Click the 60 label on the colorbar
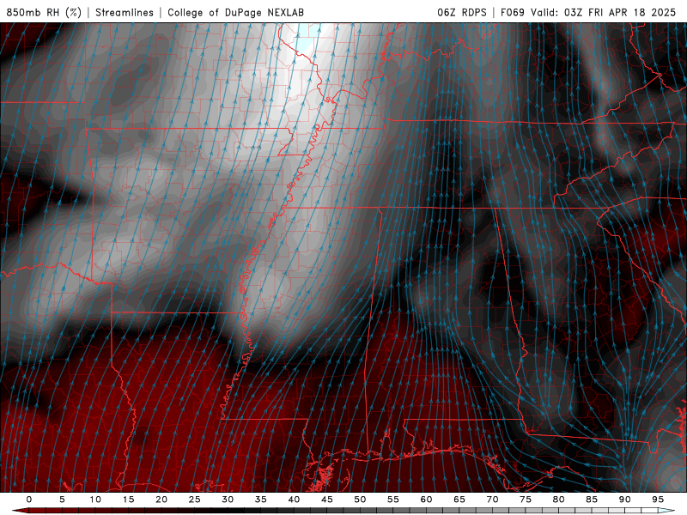Viewport: 687px width, 515px height. point(426,500)
